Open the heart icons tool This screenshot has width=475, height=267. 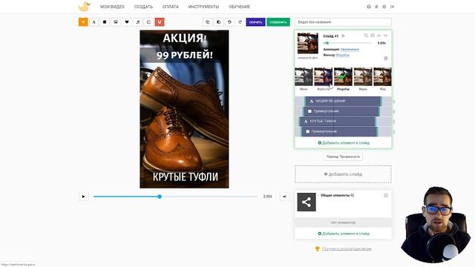(x=127, y=22)
